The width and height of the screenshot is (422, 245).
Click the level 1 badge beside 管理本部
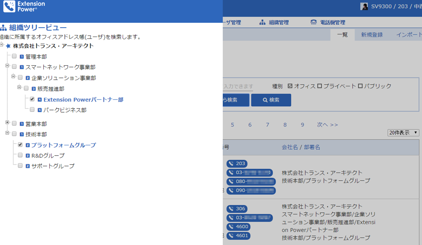click(x=22, y=57)
